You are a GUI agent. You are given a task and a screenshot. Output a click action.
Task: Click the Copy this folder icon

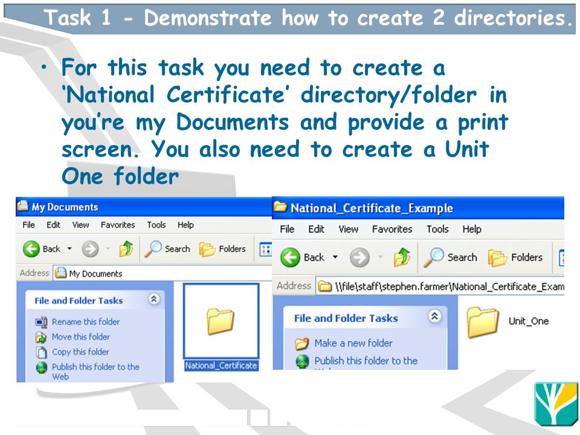tap(42, 352)
